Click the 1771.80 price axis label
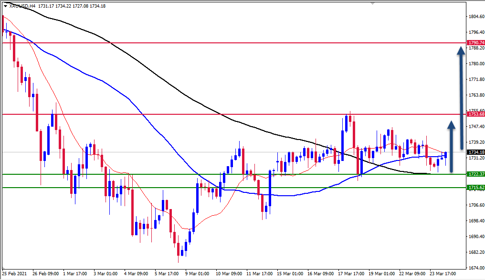The height and width of the screenshot is (280, 485). 477,80
